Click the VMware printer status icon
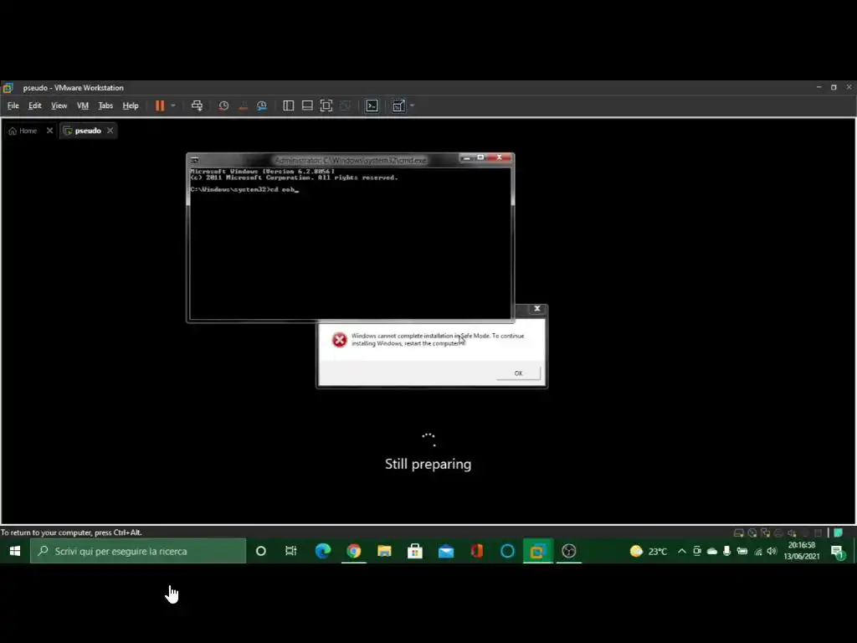This screenshot has width=857, height=643. click(x=778, y=532)
